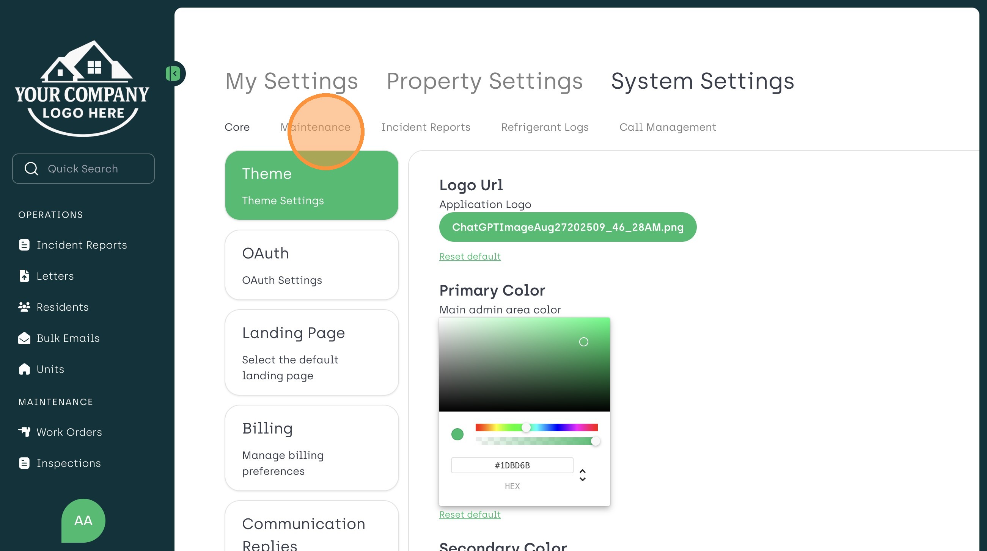Click the Incident Reports sidebar icon
This screenshot has height=551, width=987.
click(x=24, y=245)
